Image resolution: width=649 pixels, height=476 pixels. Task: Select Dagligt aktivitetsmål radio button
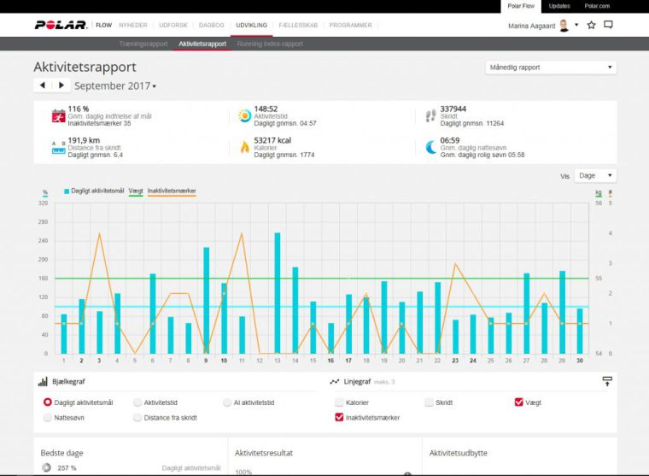[x=48, y=403]
